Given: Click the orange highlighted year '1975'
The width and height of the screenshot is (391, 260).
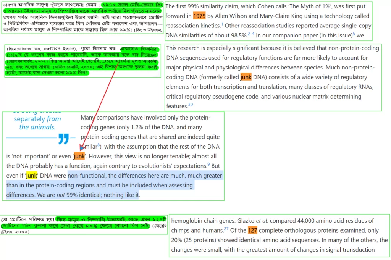Looking at the screenshot, I should coord(199,16).
